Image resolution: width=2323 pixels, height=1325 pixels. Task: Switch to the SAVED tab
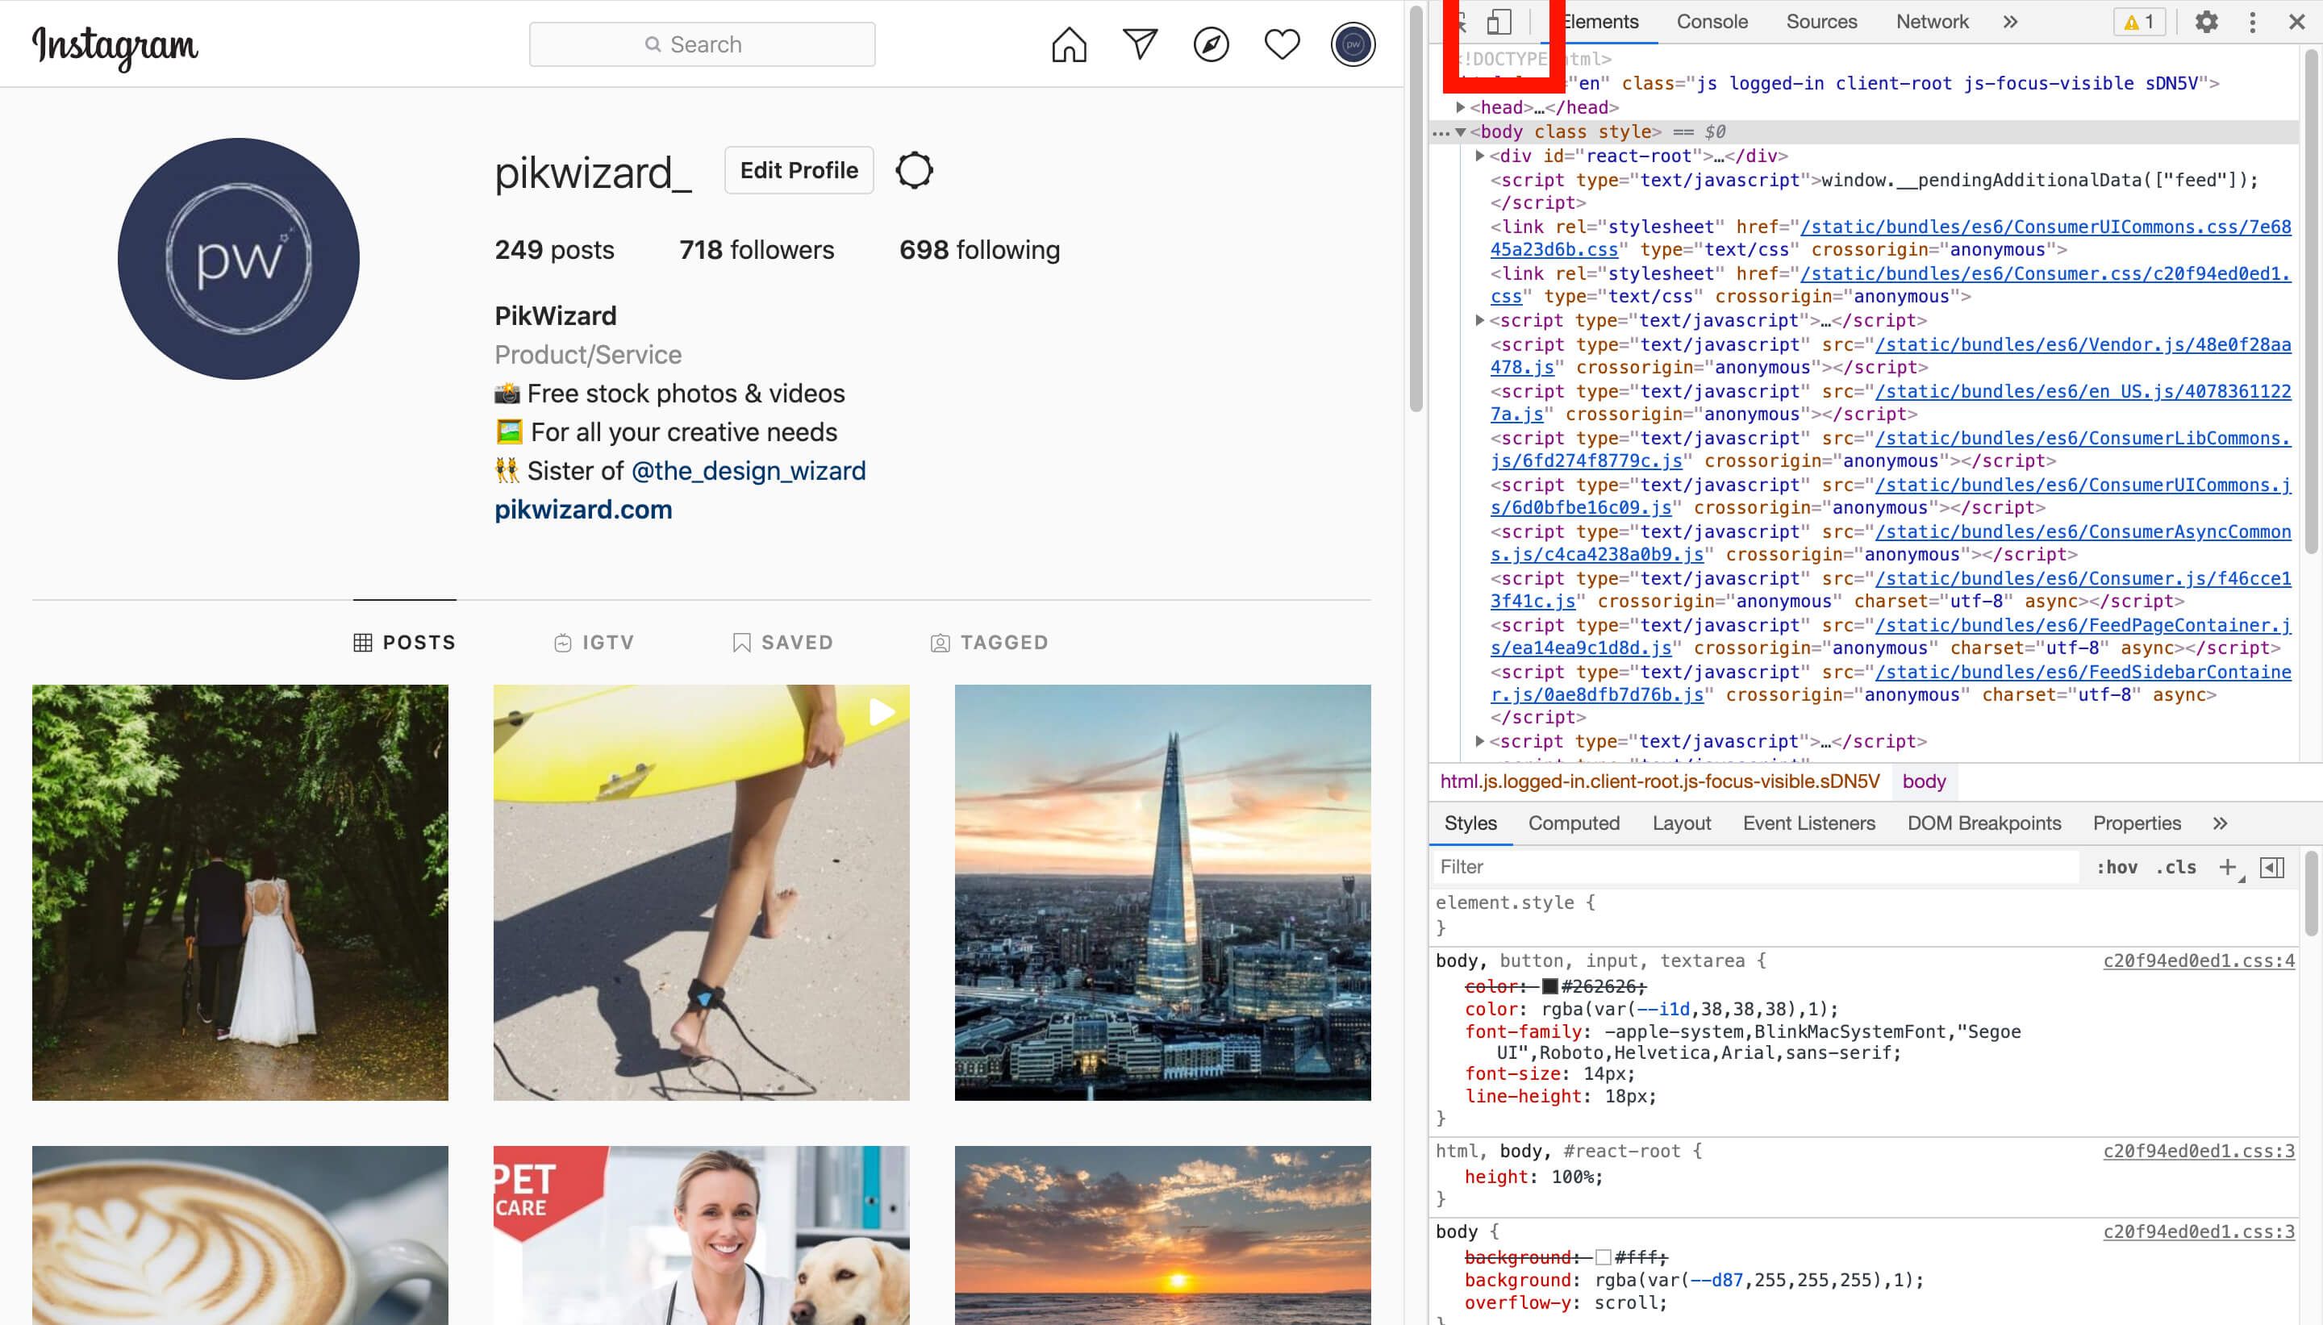(782, 643)
